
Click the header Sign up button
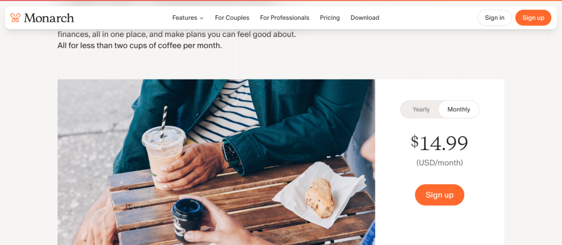click(533, 18)
